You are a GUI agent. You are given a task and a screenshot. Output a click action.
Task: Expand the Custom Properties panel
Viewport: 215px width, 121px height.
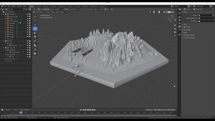pos(189,38)
